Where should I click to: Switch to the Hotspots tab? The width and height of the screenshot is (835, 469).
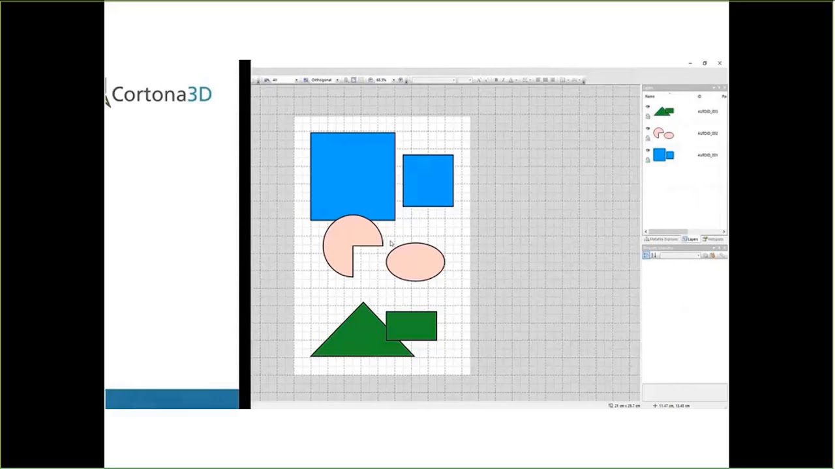(x=713, y=239)
